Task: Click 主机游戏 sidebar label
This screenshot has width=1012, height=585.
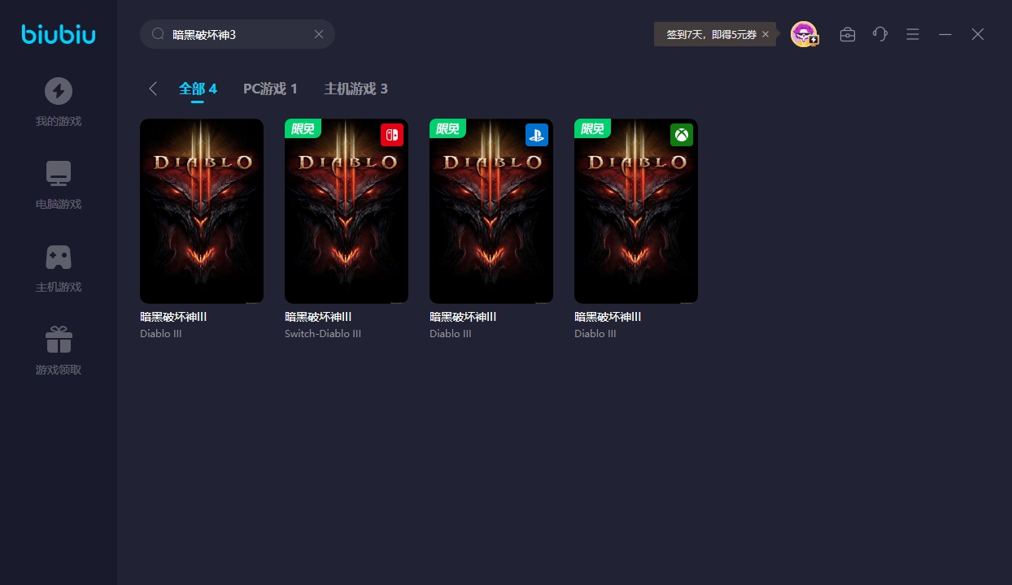Action: tap(59, 288)
